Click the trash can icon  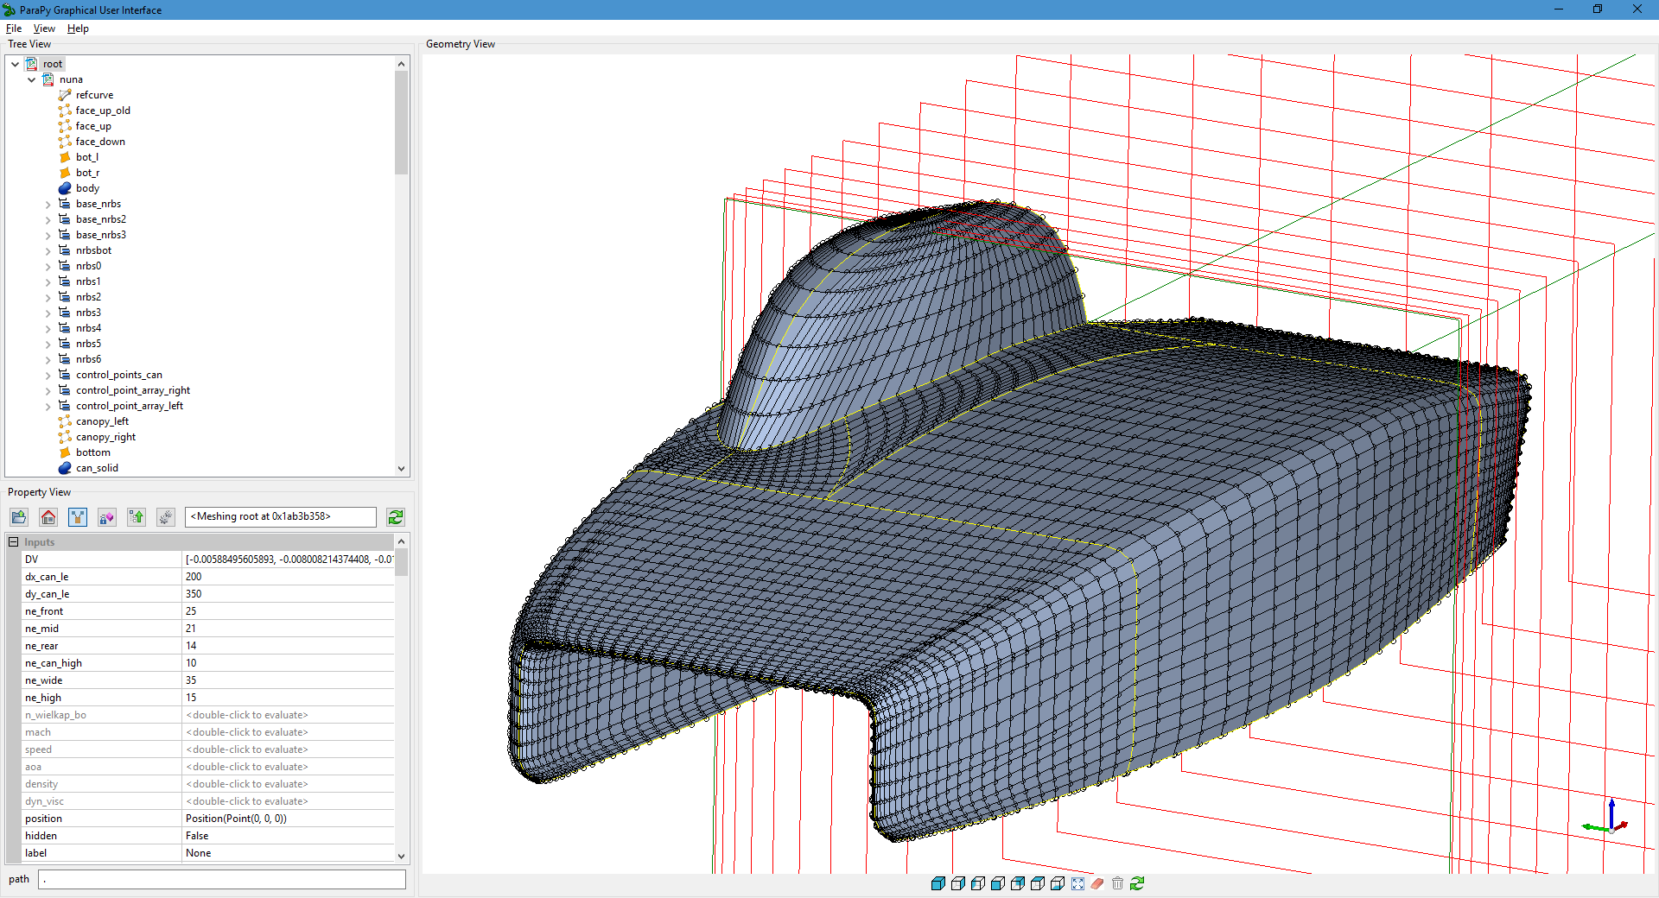point(1117,883)
